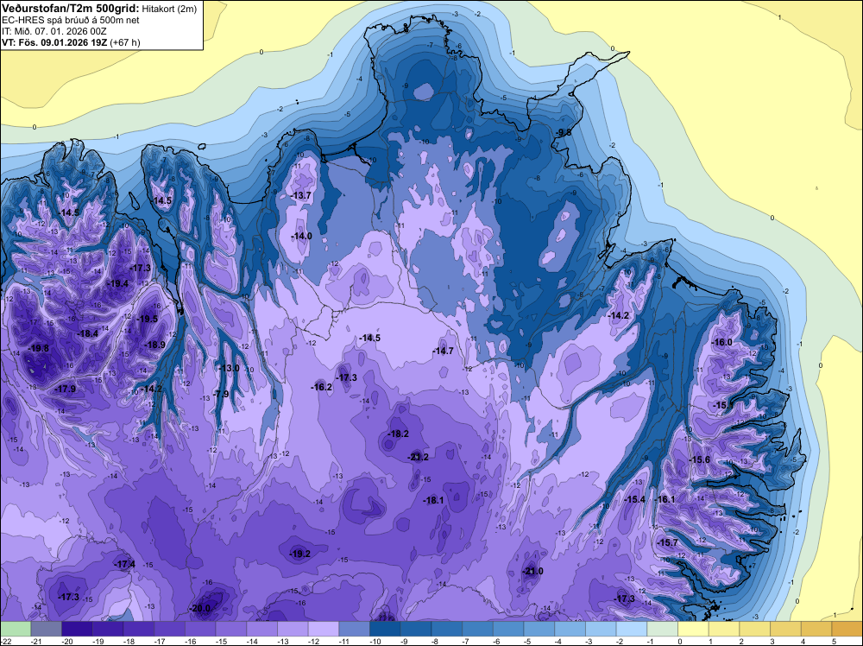Click the -14.7 temperature label

click(x=443, y=351)
